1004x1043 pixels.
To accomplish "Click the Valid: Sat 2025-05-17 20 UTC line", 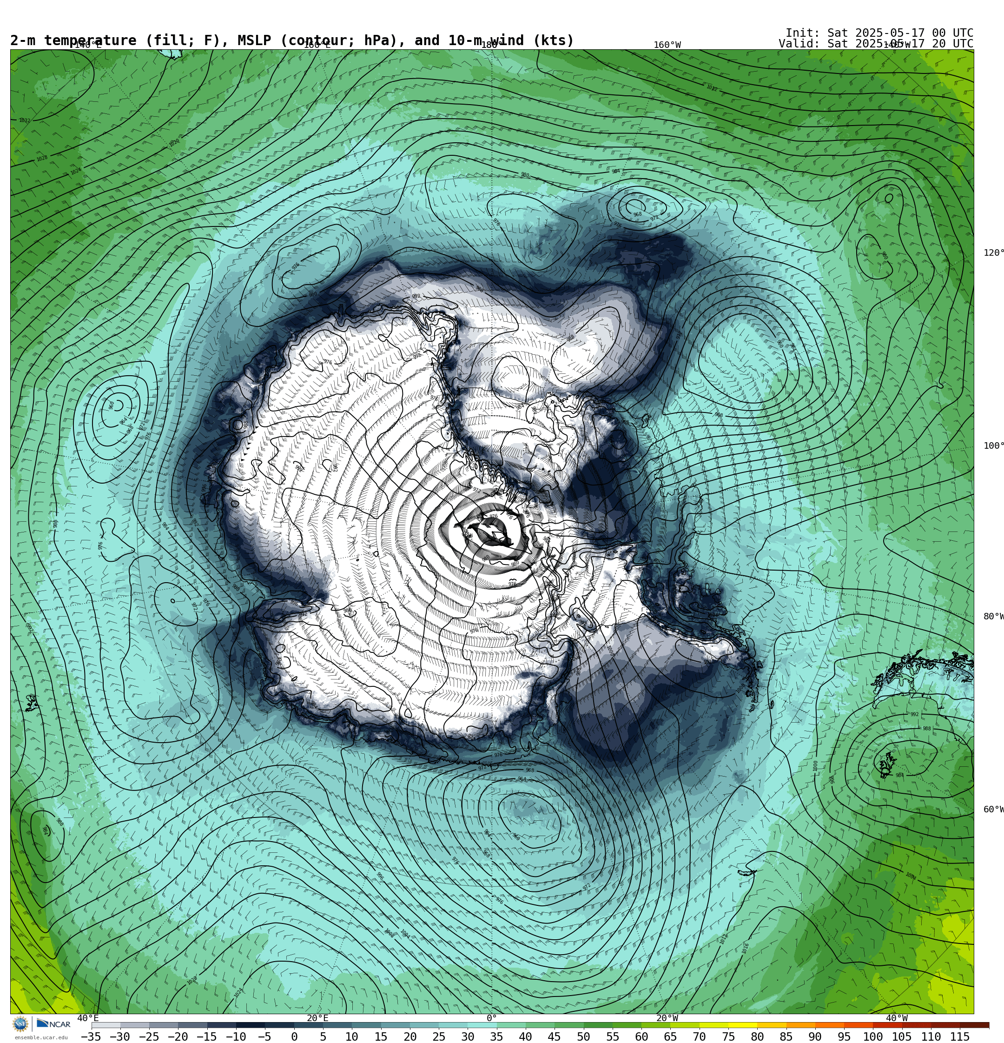I will tap(876, 44).
